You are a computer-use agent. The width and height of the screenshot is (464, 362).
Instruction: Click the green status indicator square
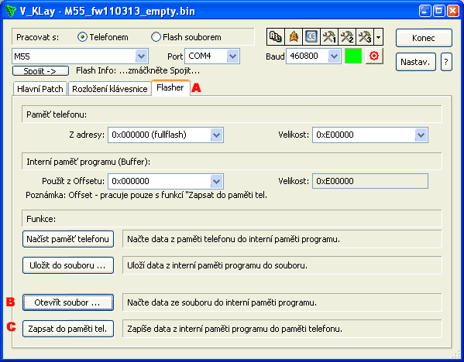(x=353, y=56)
